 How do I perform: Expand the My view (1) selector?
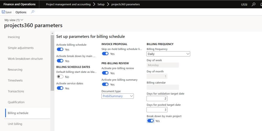(14, 20)
